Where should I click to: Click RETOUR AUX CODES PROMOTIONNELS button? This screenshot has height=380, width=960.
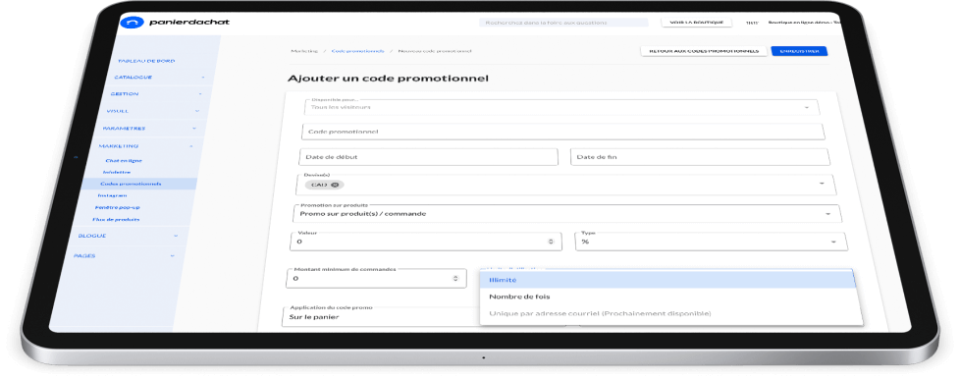(x=704, y=51)
